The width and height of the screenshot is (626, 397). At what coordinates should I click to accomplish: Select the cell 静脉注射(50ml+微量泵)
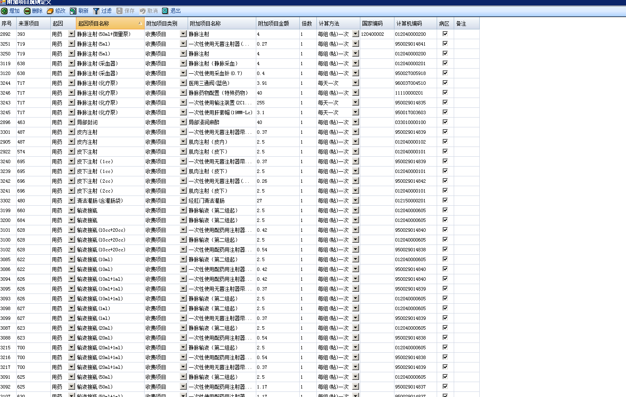(110, 34)
